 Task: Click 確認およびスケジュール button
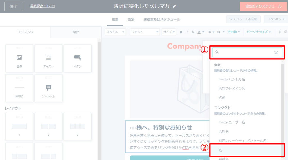pyautogui.click(x=263, y=6)
